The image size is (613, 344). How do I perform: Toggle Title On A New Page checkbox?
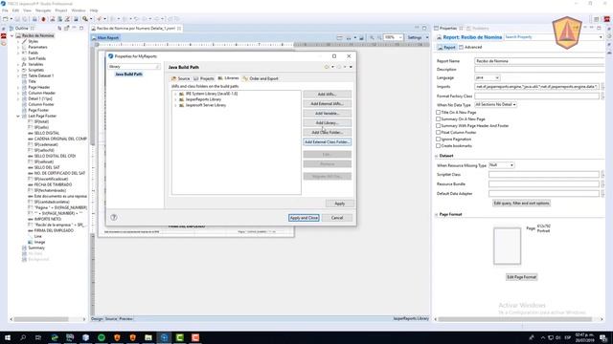pyautogui.click(x=439, y=113)
